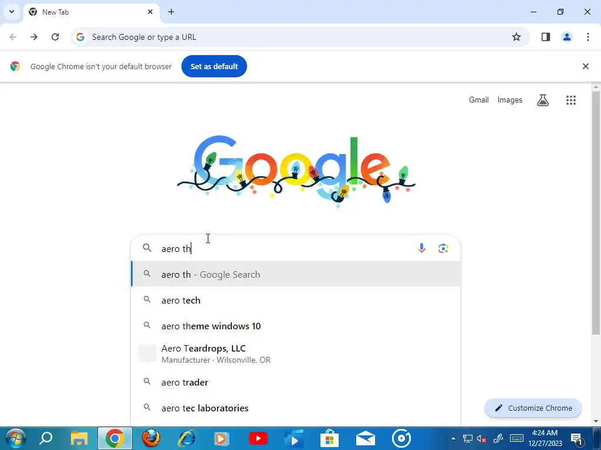
Task: Open the pen workspace tray icon
Action: [x=498, y=438]
